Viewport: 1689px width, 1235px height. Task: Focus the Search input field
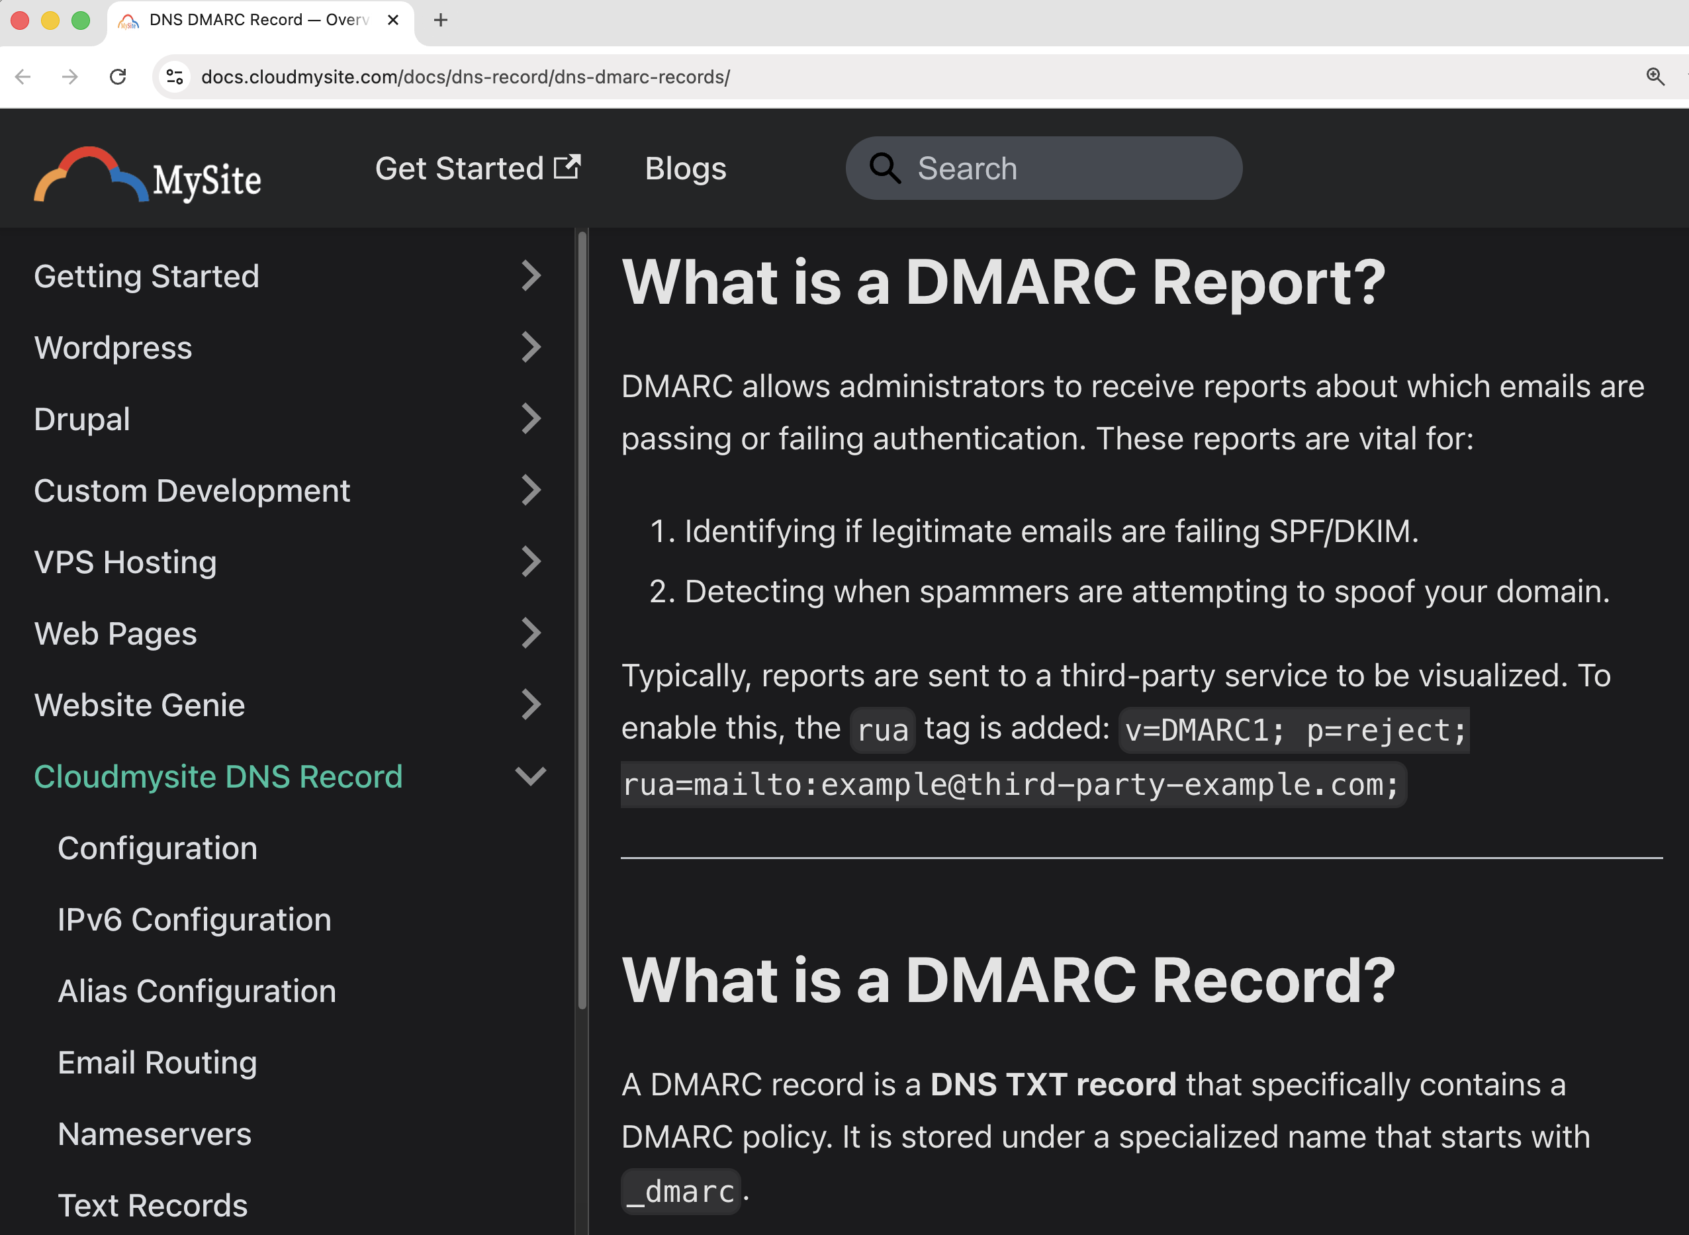point(1044,168)
